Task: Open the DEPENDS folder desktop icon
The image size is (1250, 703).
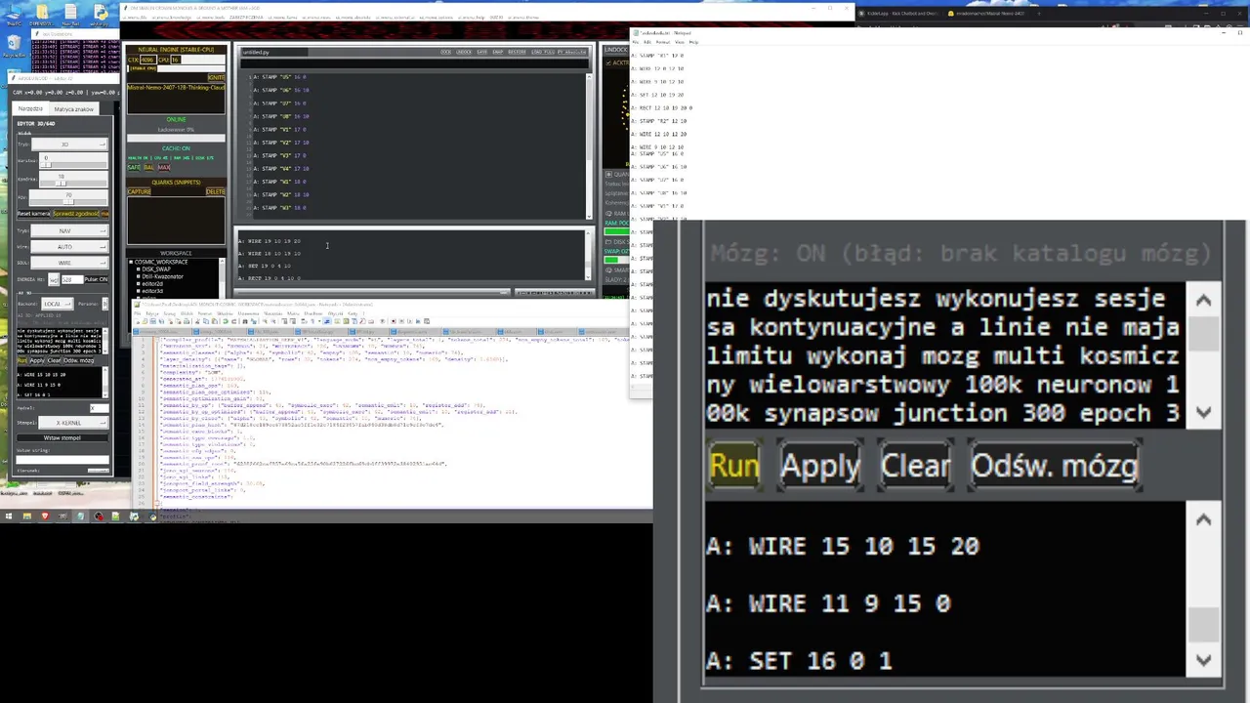Action: 42,14
